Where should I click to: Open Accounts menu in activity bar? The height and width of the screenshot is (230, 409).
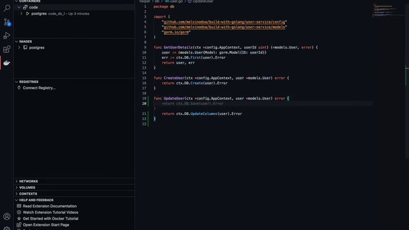(7, 217)
